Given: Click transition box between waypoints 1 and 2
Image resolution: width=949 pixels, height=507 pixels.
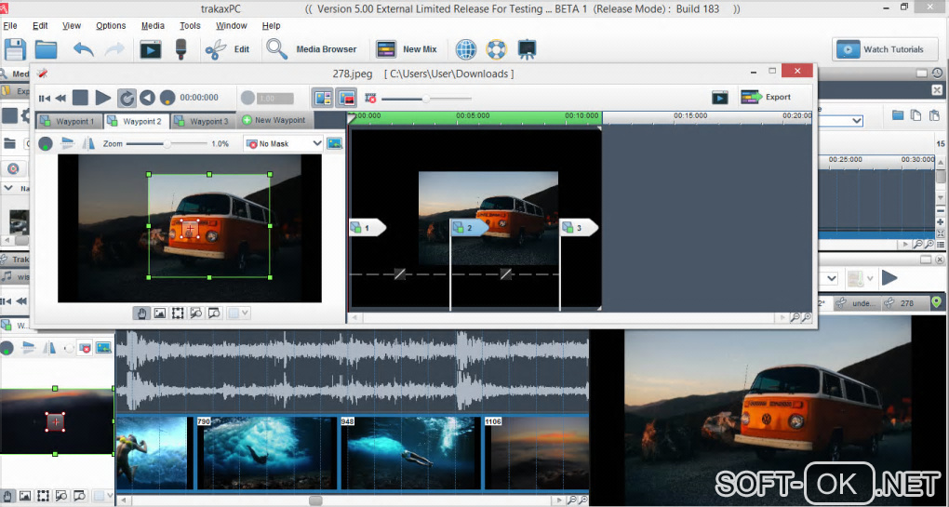Looking at the screenshot, I should pyautogui.click(x=399, y=274).
